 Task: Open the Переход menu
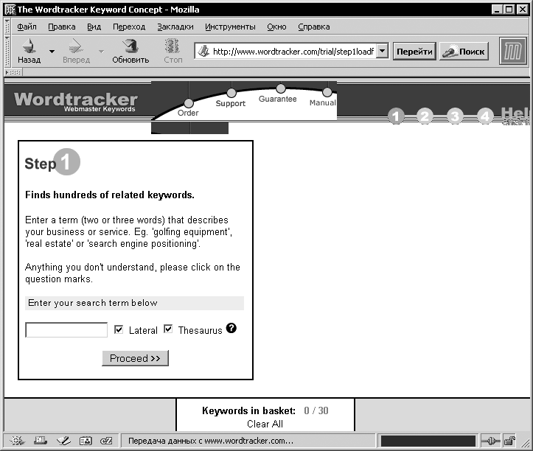pyautogui.click(x=129, y=27)
